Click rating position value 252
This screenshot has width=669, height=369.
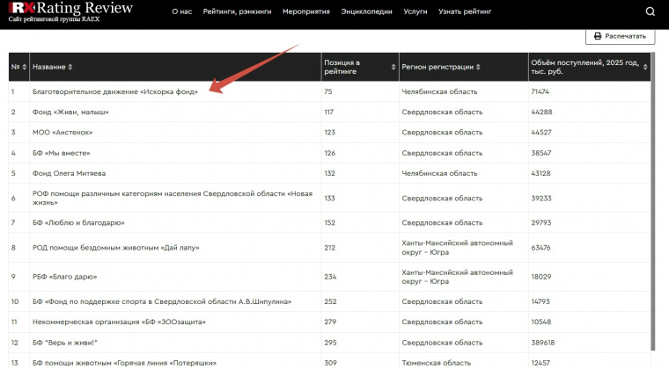pyautogui.click(x=330, y=301)
